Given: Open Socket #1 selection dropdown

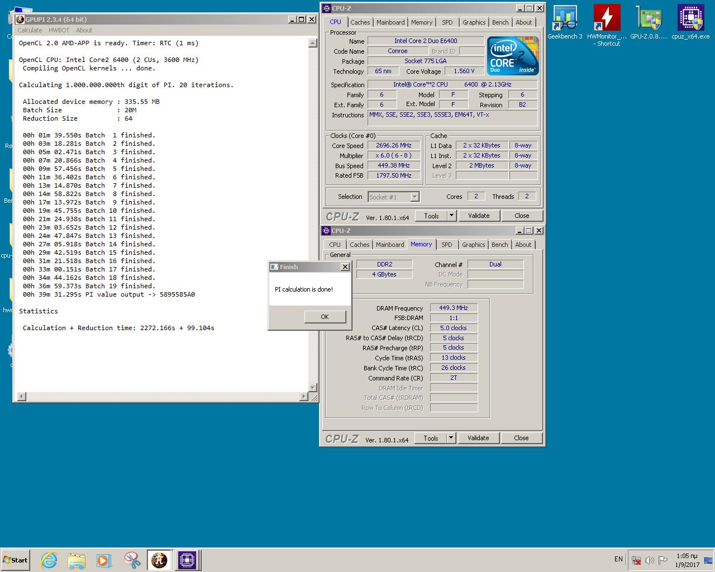Looking at the screenshot, I should 393,197.
